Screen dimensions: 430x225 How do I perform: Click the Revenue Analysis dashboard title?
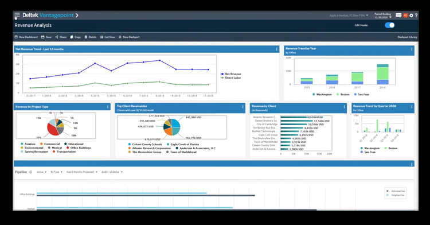pos(33,25)
